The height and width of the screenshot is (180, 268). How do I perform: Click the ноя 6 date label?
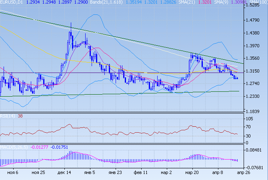[13, 172]
